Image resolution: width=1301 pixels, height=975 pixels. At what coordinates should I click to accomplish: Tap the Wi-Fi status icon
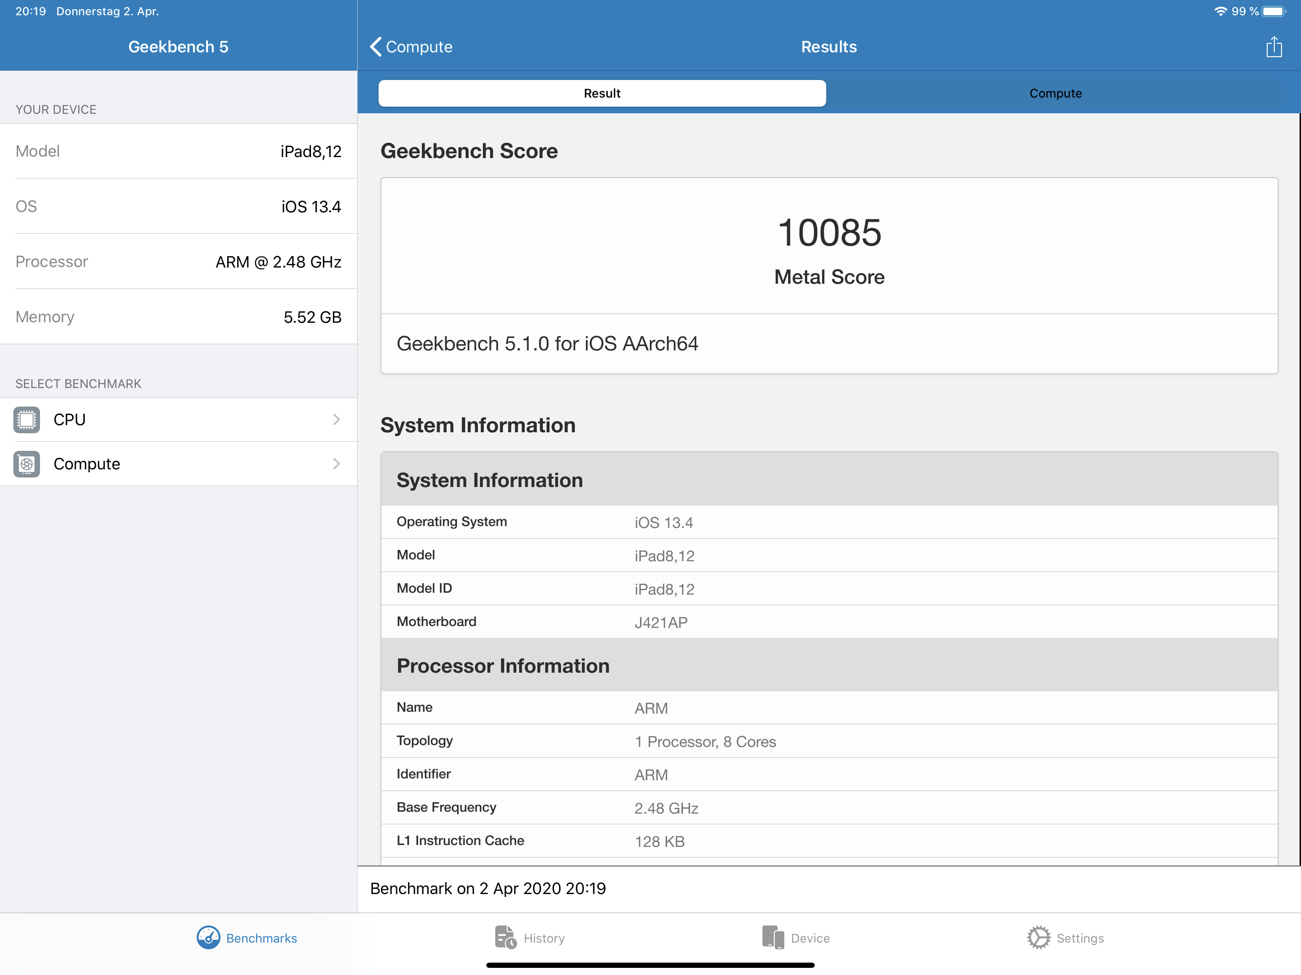(x=1221, y=12)
